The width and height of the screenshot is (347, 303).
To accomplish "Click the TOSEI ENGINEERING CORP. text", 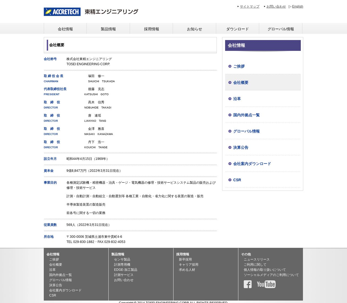I will click(x=88, y=64).
